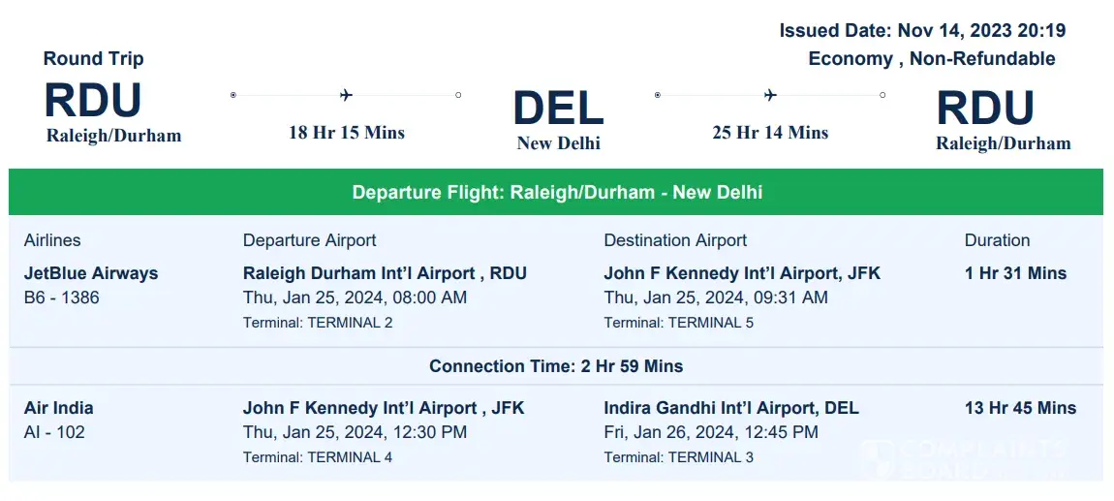
Task: Select flight number B6 - 1386
Action: pyautogui.click(x=61, y=297)
